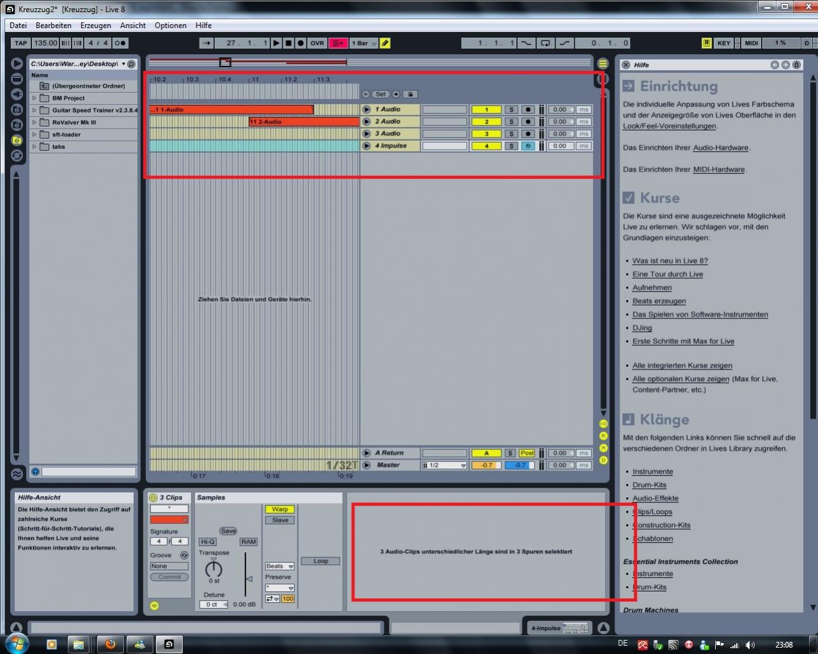Toggle the metronome button
The height and width of the screenshot is (654, 818).
(x=120, y=43)
